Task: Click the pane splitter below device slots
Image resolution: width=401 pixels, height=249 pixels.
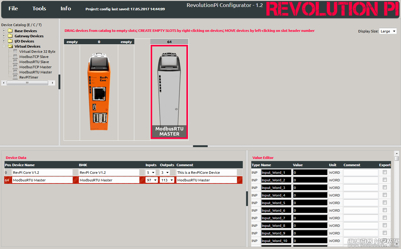Action: pos(200,146)
